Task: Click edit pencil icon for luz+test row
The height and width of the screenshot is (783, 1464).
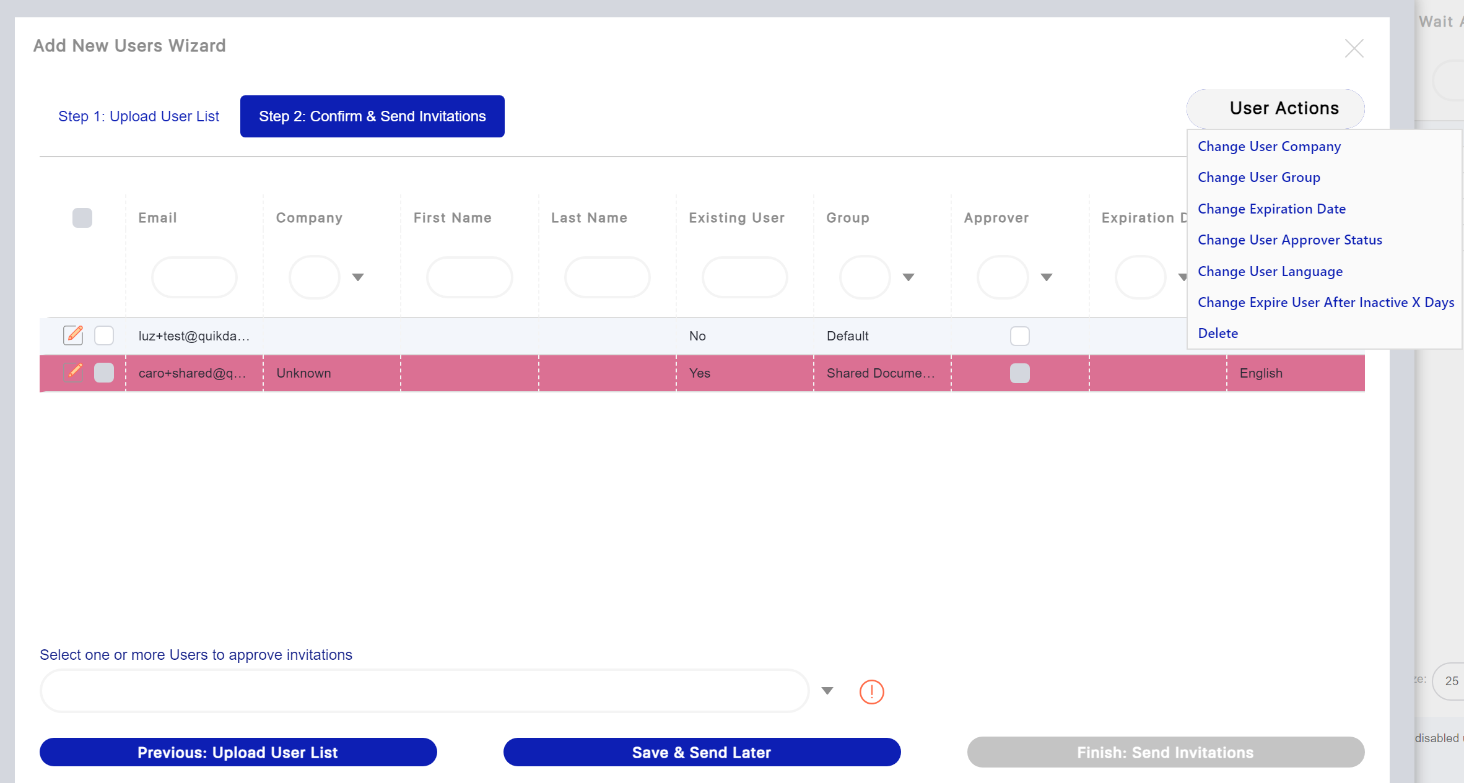Action: pos(74,335)
